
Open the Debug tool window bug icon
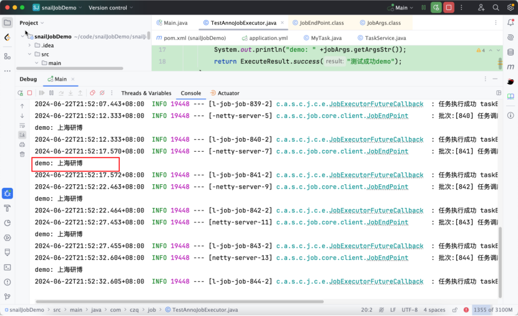coord(7,194)
